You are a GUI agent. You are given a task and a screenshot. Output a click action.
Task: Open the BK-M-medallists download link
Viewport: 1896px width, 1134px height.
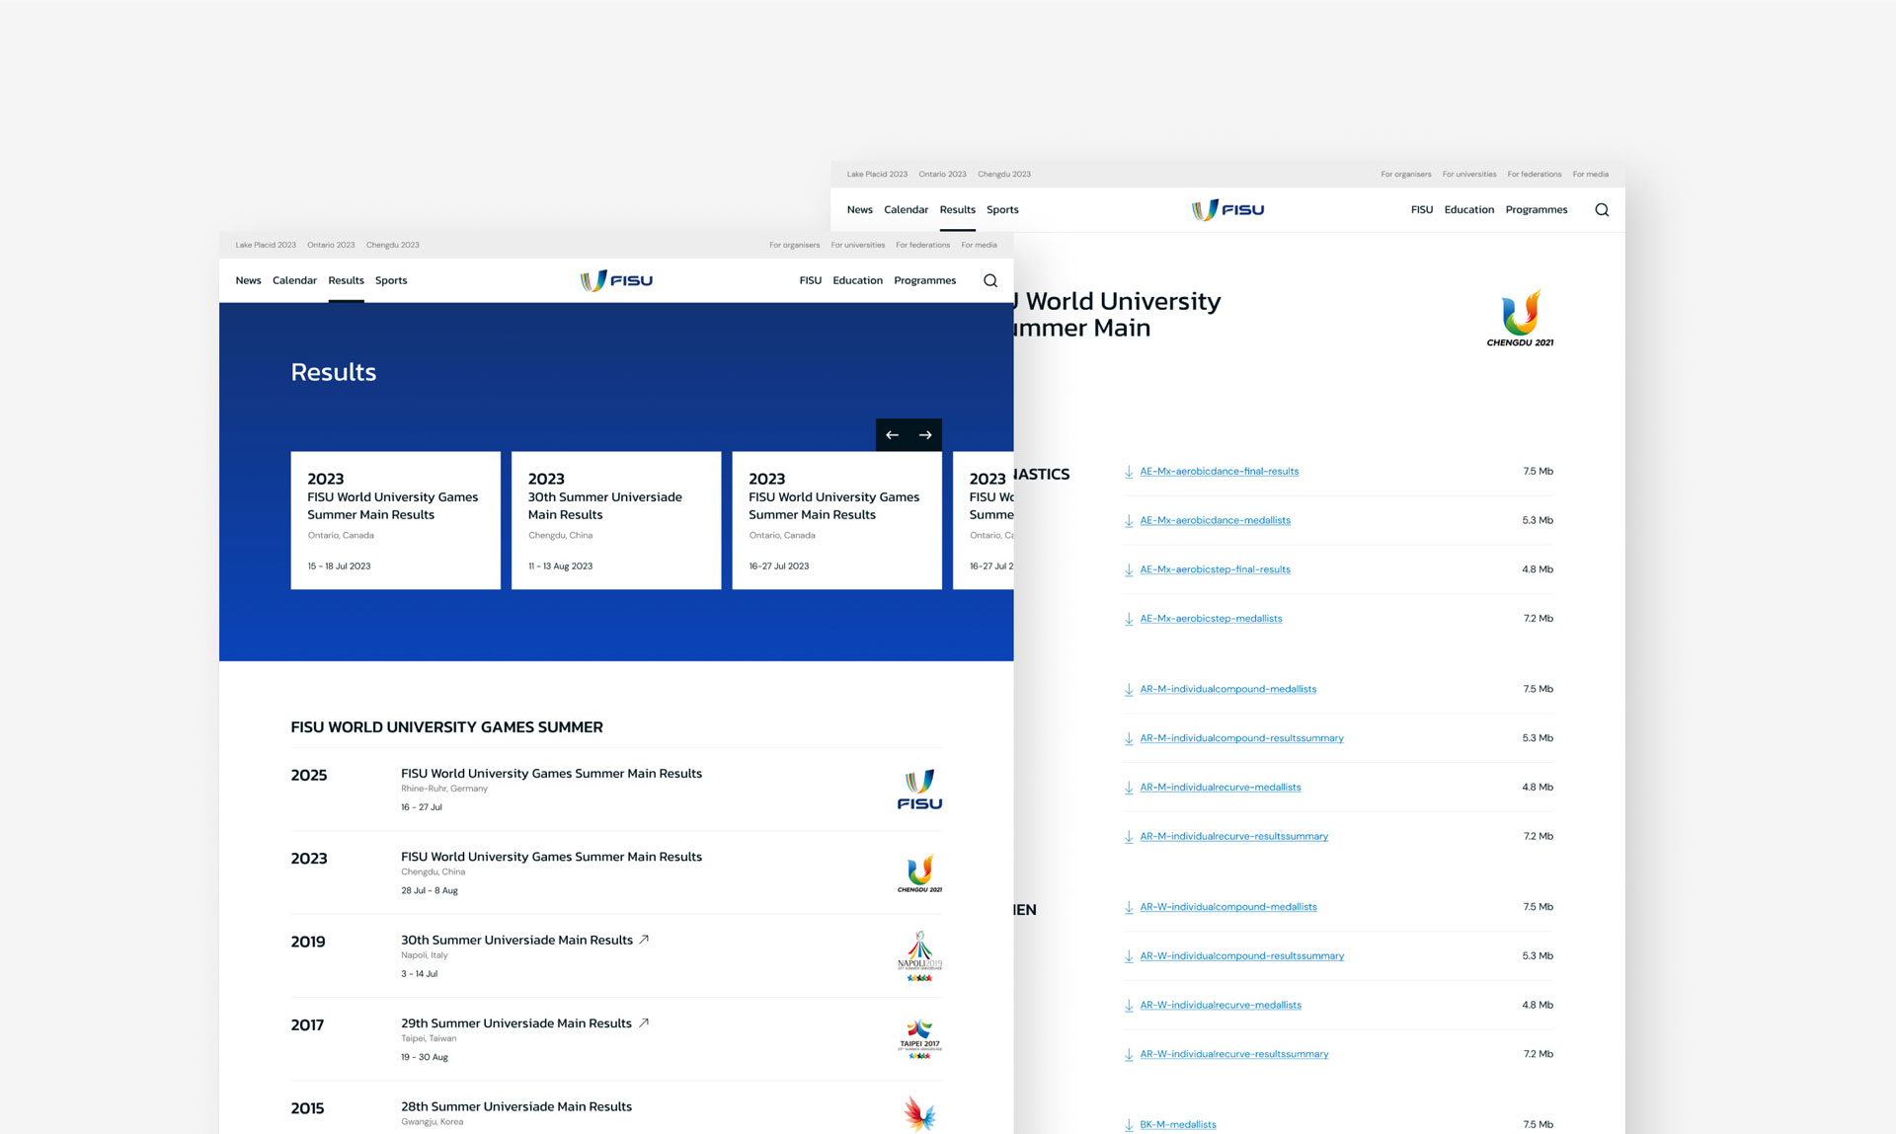coord(1178,1124)
